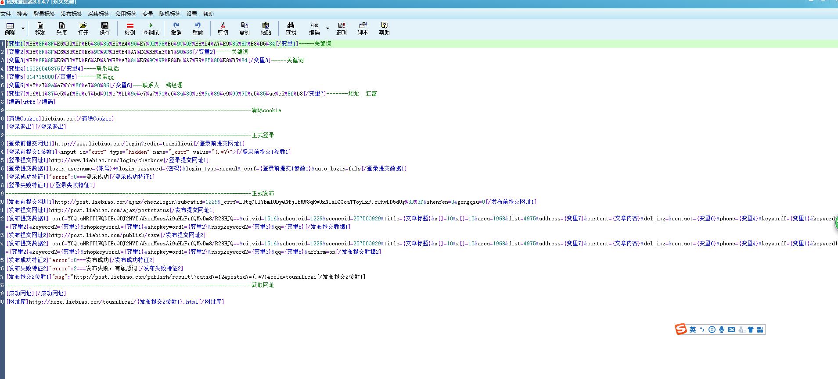
Task: Click the 粘贴 paste button
Action: tap(266, 28)
